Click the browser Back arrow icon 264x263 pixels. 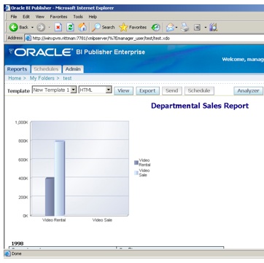pyautogui.click(x=14, y=28)
